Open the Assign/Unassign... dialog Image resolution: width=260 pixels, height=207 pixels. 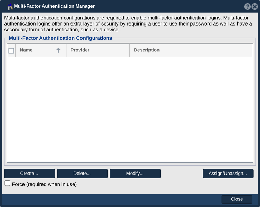[x=228, y=174]
